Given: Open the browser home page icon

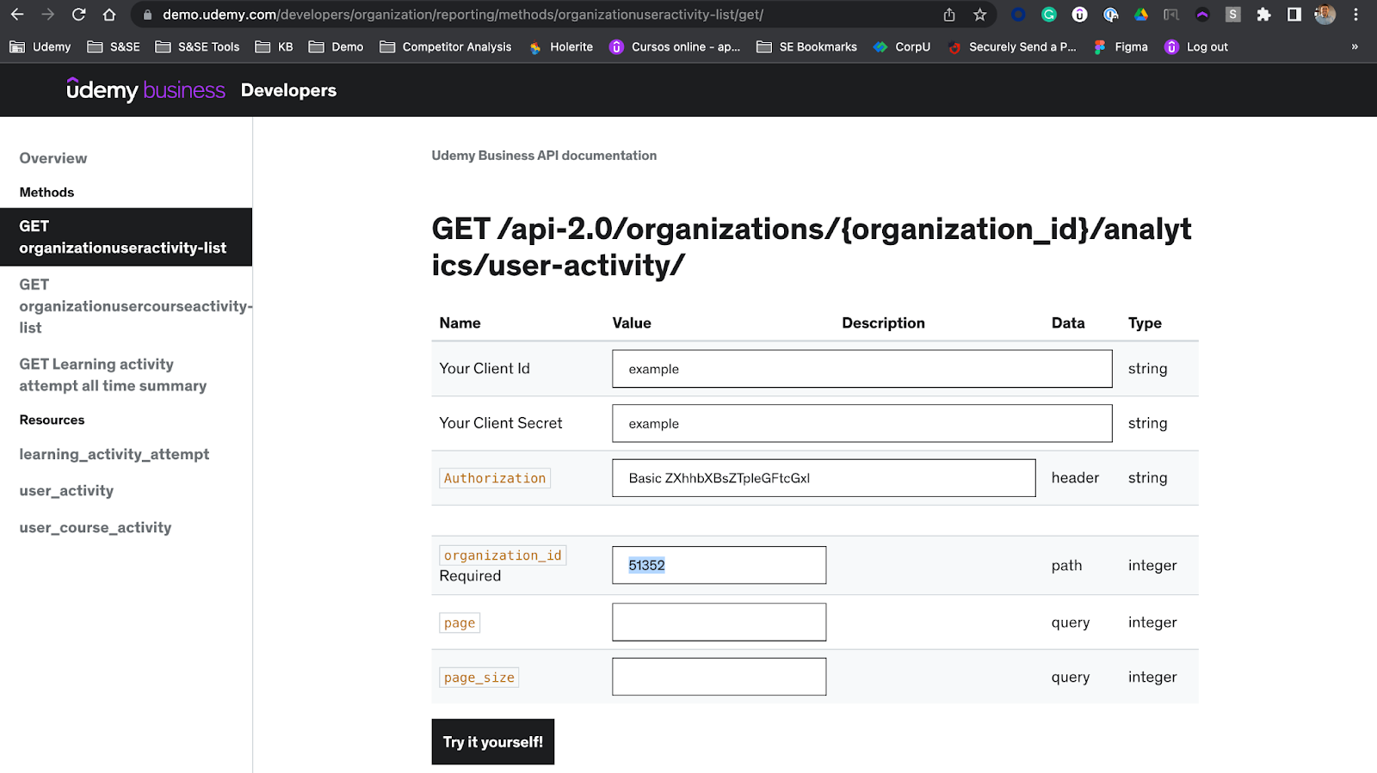Looking at the screenshot, I should click(x=109, y=15).
